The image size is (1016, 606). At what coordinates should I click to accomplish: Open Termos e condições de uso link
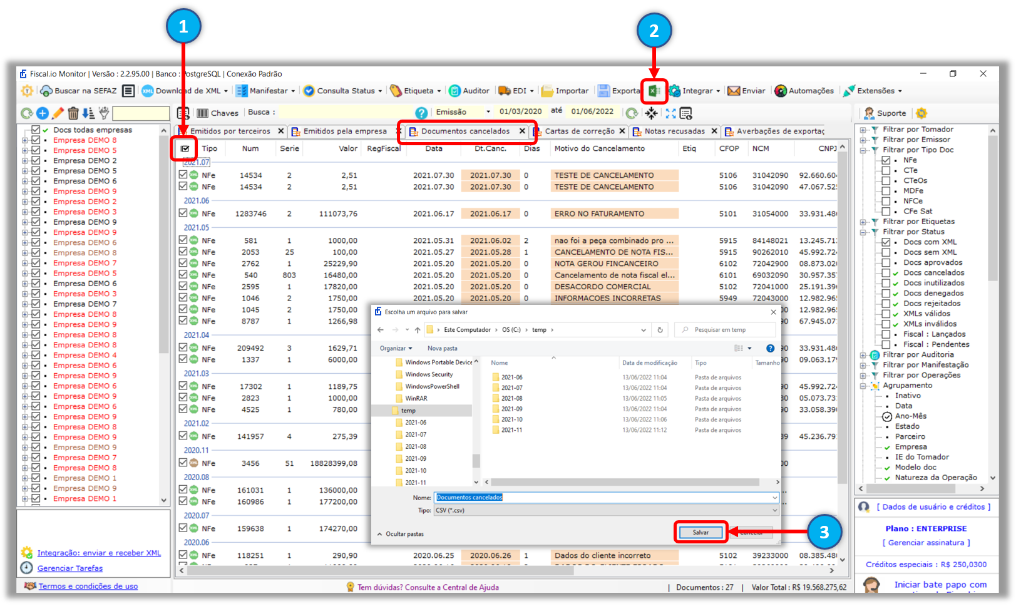tap(88, 587)
